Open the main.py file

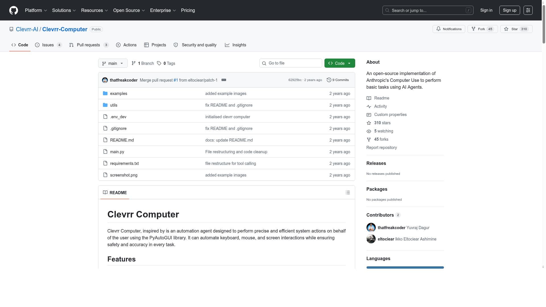pyautogui.click(x=117, y=152)
